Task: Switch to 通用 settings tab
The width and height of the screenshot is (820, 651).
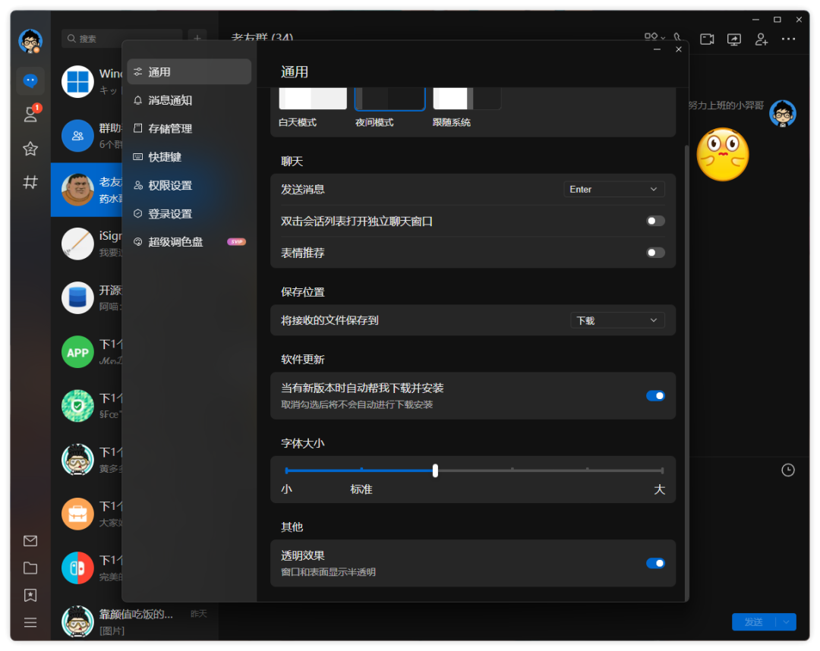Action: click(x=189, y=72)
